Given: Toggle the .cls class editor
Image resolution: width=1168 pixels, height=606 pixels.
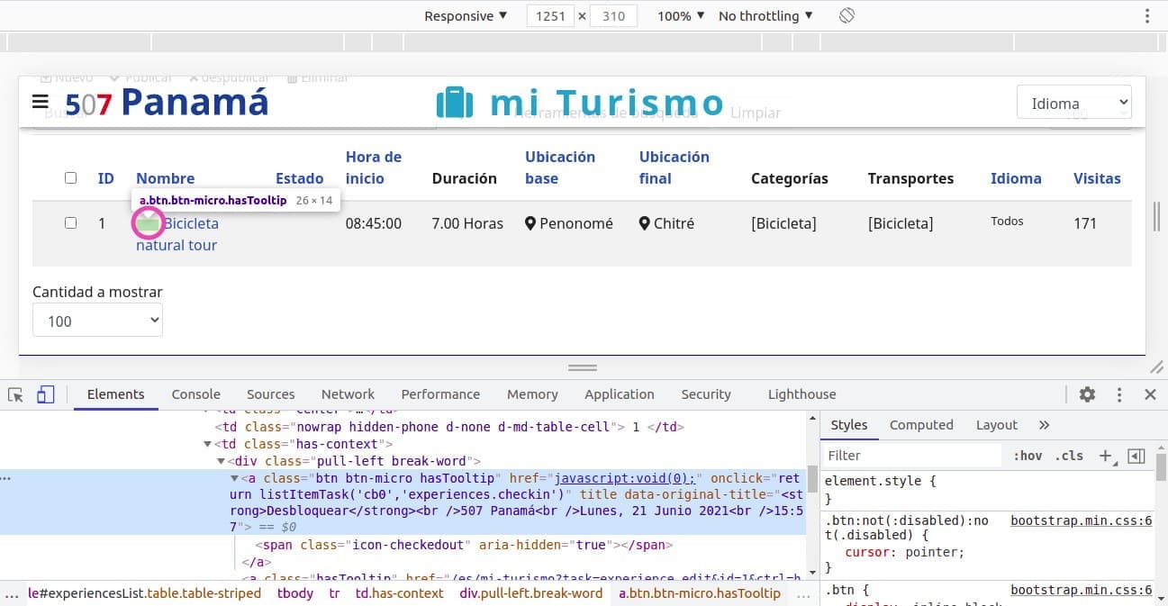Looking at the screenshot, I should (x=1069, y=456).
